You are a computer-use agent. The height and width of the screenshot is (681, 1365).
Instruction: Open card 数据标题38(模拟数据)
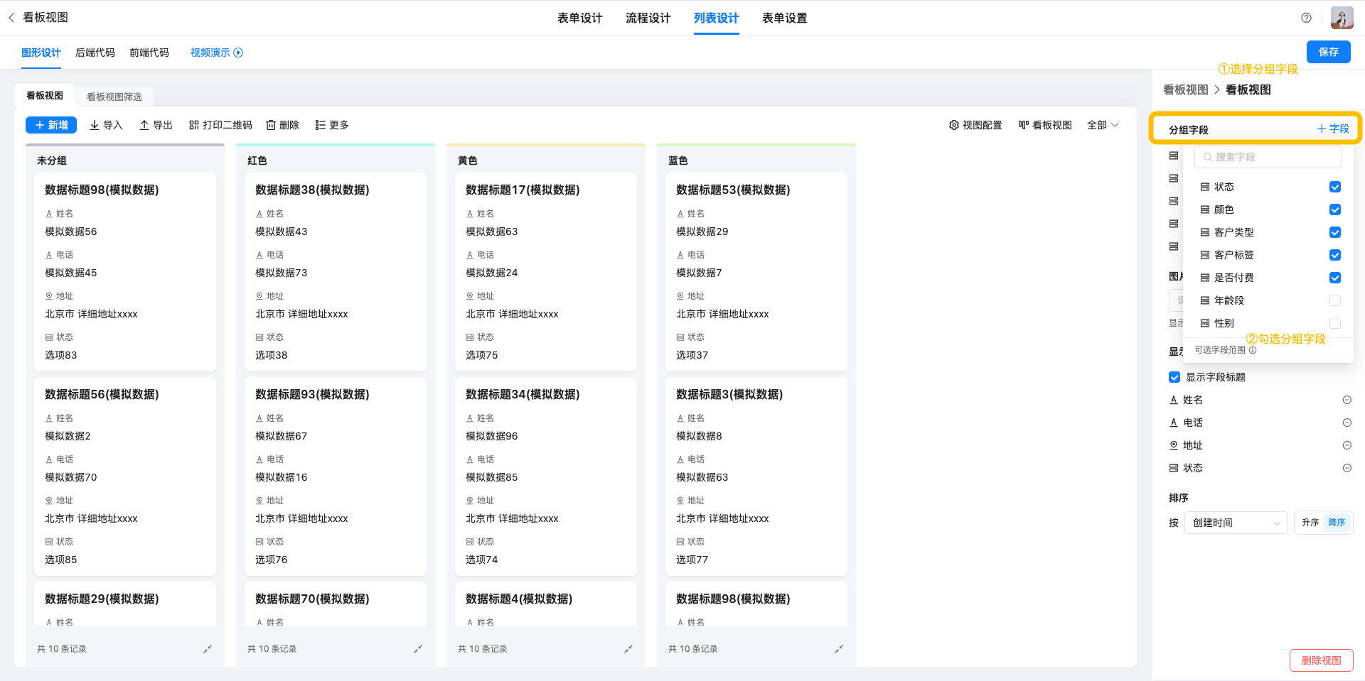pos(336,272)
